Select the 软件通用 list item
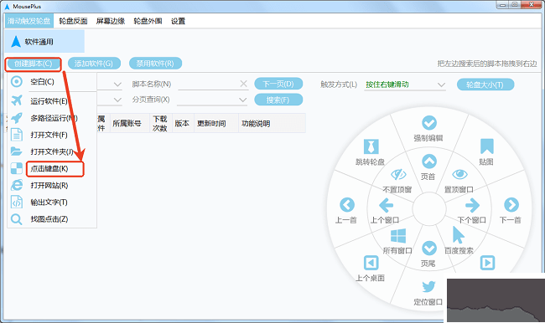 pos(44,41)
